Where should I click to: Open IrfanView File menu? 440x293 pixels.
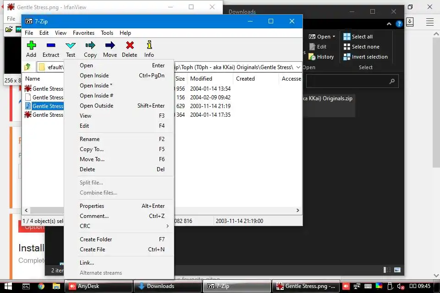(11, 18)
